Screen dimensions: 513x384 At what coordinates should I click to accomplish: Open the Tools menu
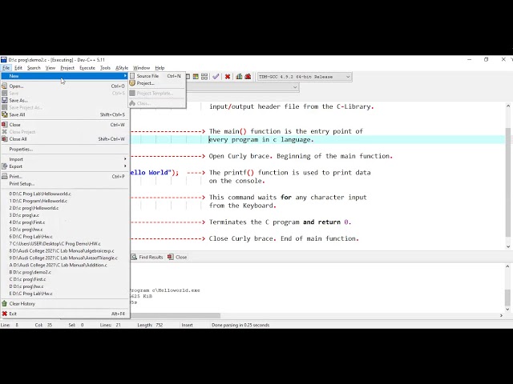[x=105, y=68]
